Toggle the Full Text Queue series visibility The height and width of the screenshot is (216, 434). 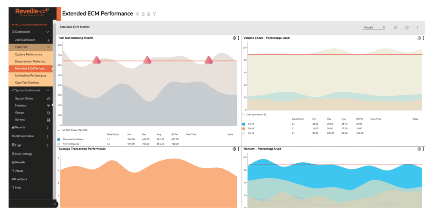pos(60,144)
